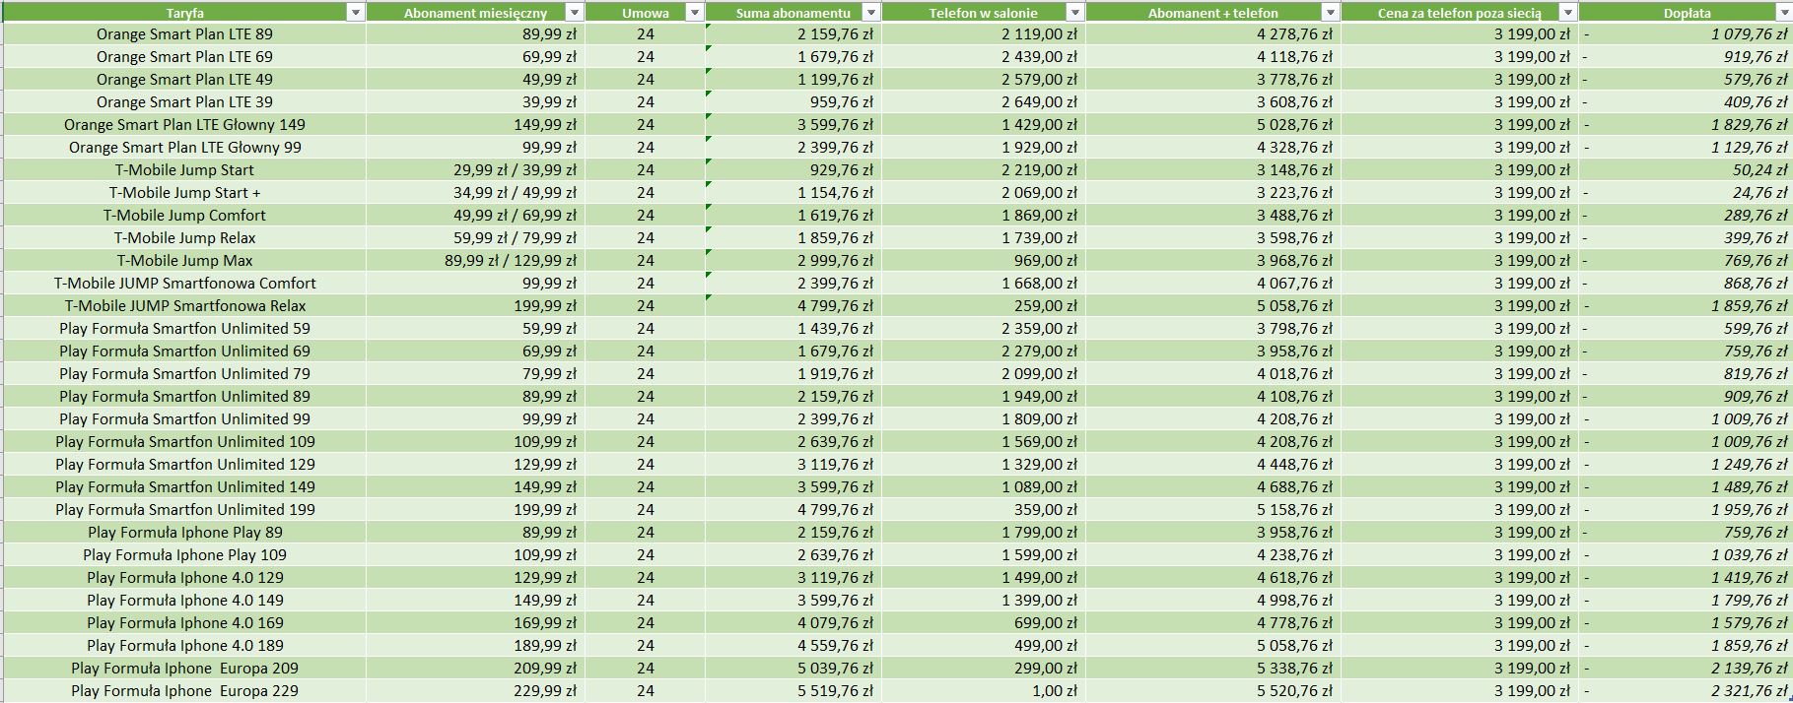Viewport: 1793px width, 703px height.
Task: Select the 2 649,00 zł phone price cell
Action: click(984, 101)
